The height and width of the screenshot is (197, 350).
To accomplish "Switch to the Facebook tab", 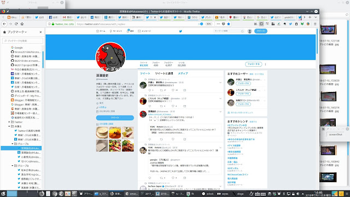I will (x=54, y=17).
